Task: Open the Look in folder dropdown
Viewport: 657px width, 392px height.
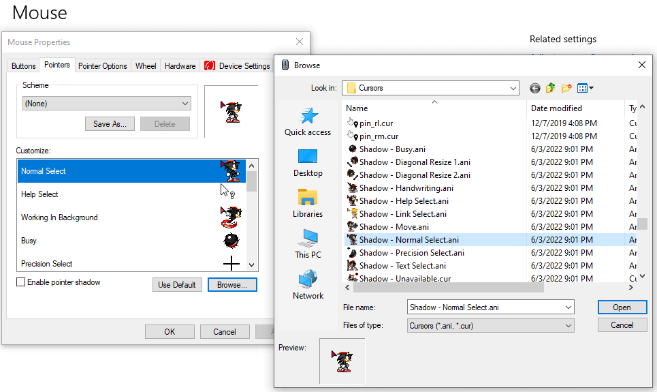Action: pyautogui.click(x=430, y=88)
